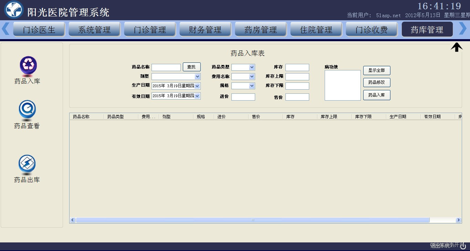
Task: Click the table scrollbar right arrow
Action: point(458,220)
